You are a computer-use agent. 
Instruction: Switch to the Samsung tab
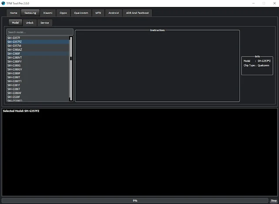30,13
